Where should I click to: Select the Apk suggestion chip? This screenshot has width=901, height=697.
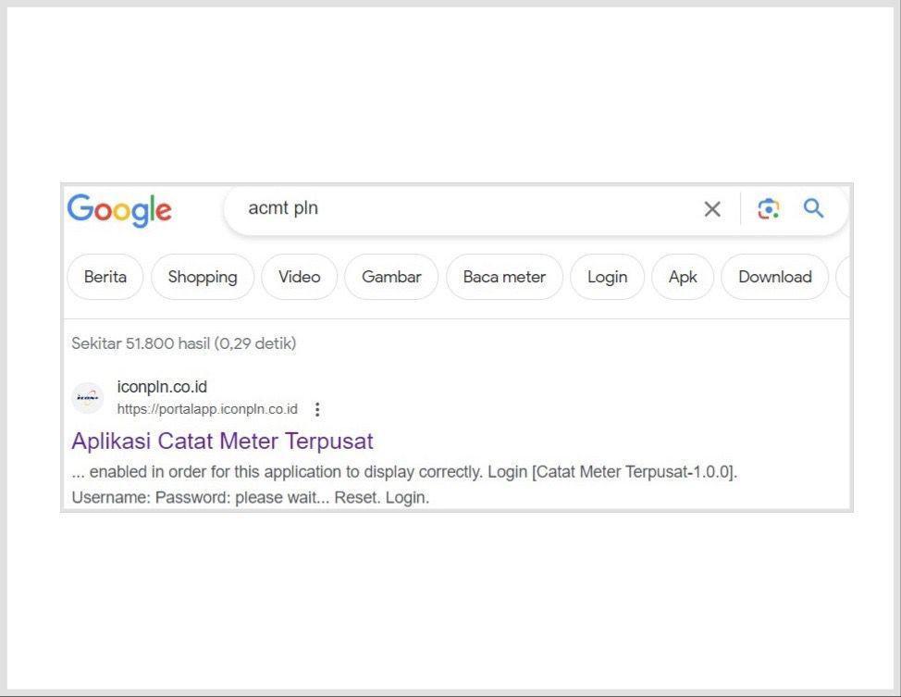(683, 277)
